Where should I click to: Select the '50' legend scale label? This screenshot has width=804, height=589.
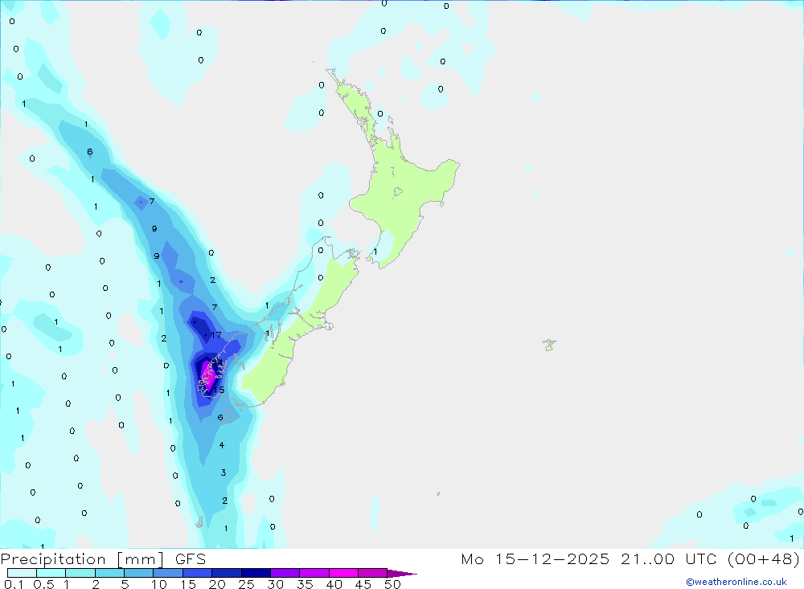coord(392,584)
